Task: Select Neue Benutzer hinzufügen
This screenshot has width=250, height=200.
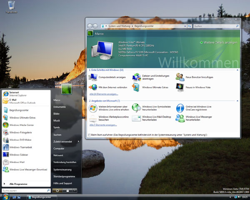Action: pyautogui.click(x=194, y=77)
